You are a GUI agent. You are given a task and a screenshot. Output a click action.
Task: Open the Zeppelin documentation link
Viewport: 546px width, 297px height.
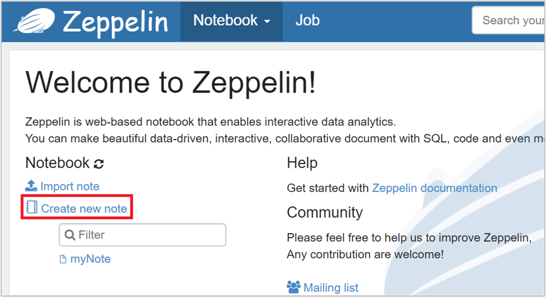click(434, 188)
